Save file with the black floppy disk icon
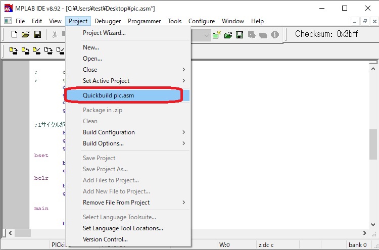The image size is (379, 250). [37, 34]
